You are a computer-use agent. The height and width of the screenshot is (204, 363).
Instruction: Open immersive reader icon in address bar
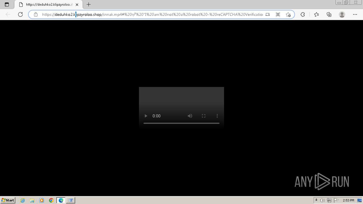(267, 14)
